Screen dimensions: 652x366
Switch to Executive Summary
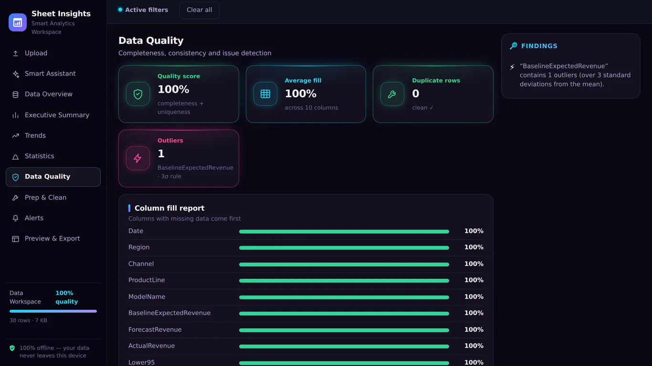click(x=53, y=115)
